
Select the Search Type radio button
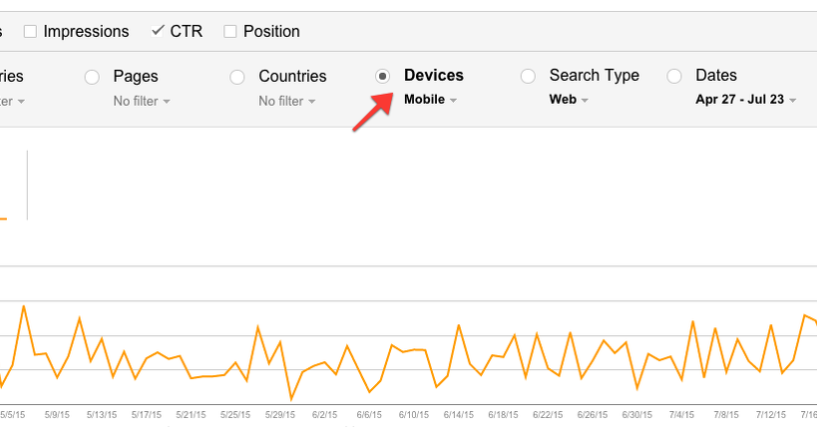click(x=528, y=76)
